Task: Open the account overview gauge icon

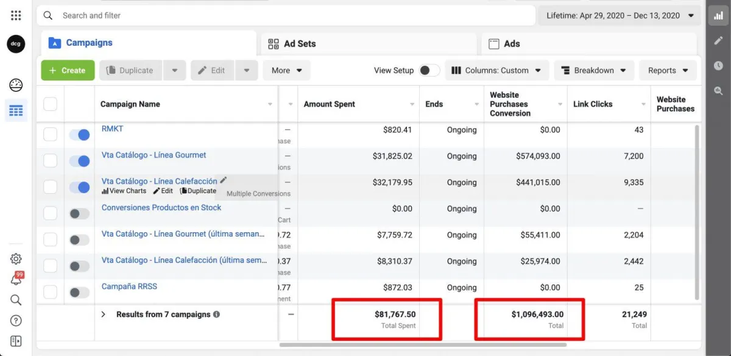Action: pos(16,85)
